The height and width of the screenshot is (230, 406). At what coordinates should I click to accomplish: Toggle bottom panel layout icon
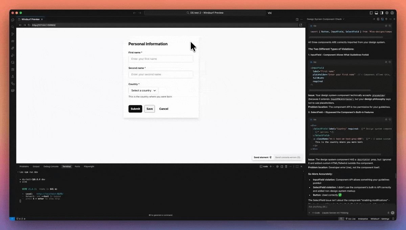coord(377,13)
